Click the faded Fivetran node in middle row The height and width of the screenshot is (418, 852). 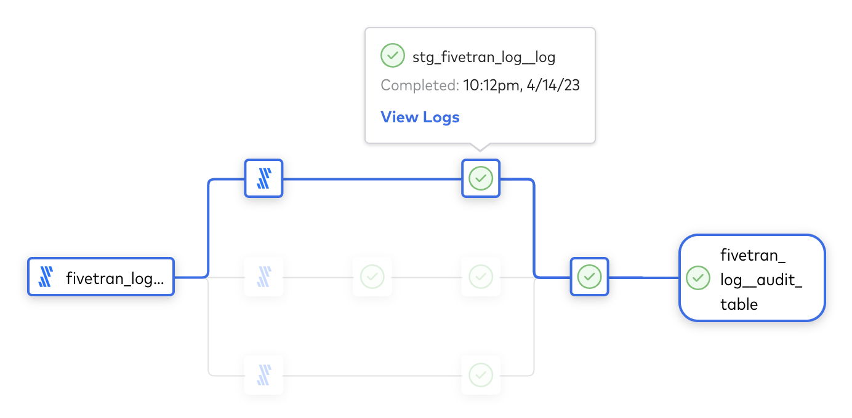263,277
